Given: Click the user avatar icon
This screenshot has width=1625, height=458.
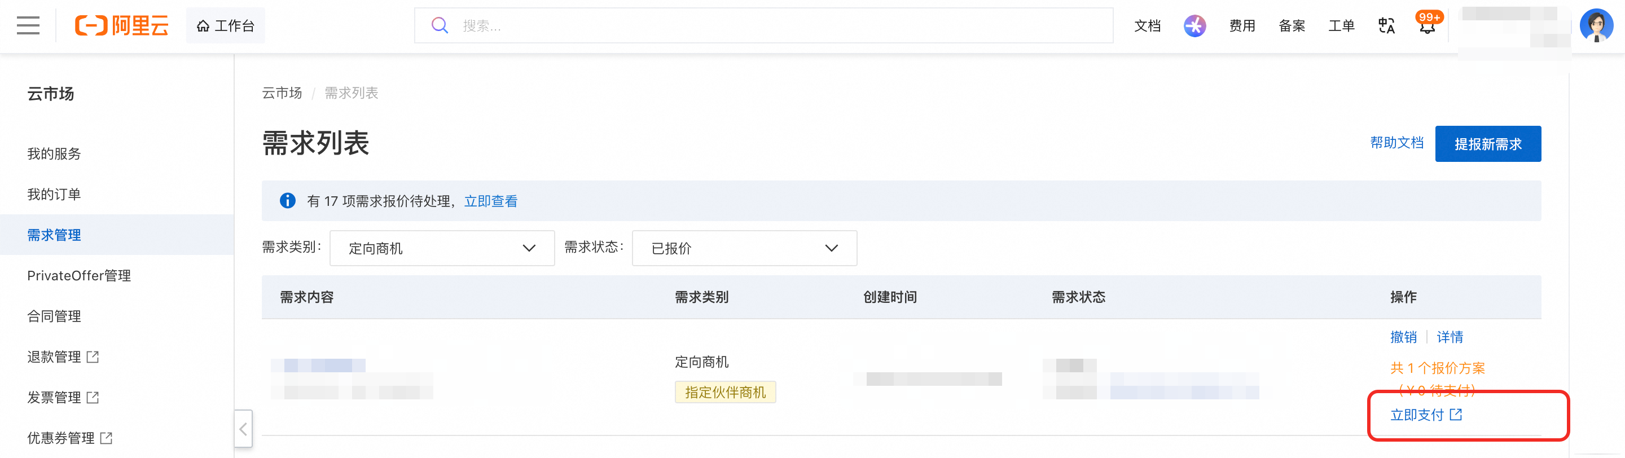Looking at the screenshot, I should pos(1595,26).
